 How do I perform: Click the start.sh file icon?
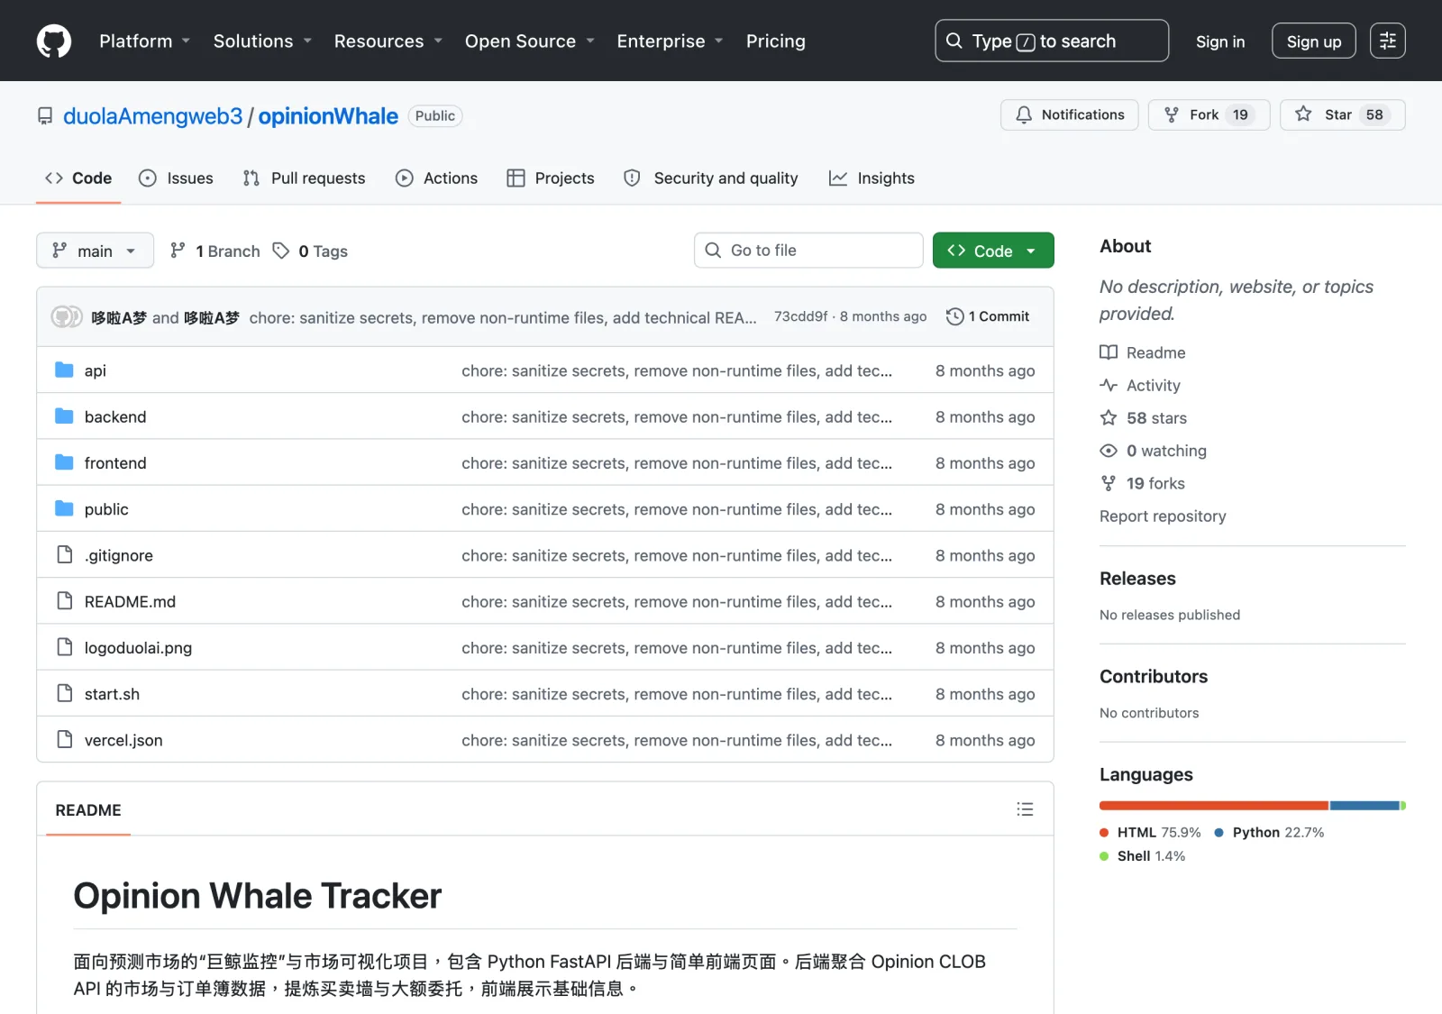click(x=64, y=693)
